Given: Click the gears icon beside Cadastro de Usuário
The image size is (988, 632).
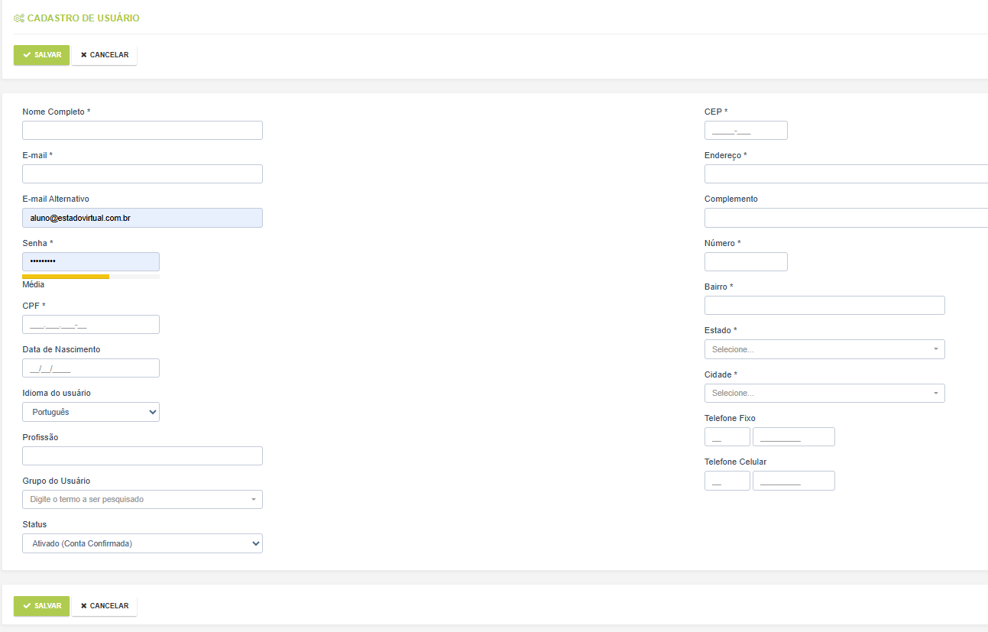Looking at the screenshot, I should click(x=19, y=18).
